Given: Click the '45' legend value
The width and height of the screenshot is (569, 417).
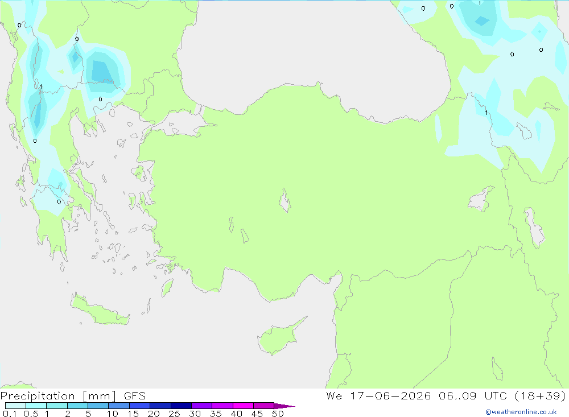Looking at the screenshot, I should point(257,414).
